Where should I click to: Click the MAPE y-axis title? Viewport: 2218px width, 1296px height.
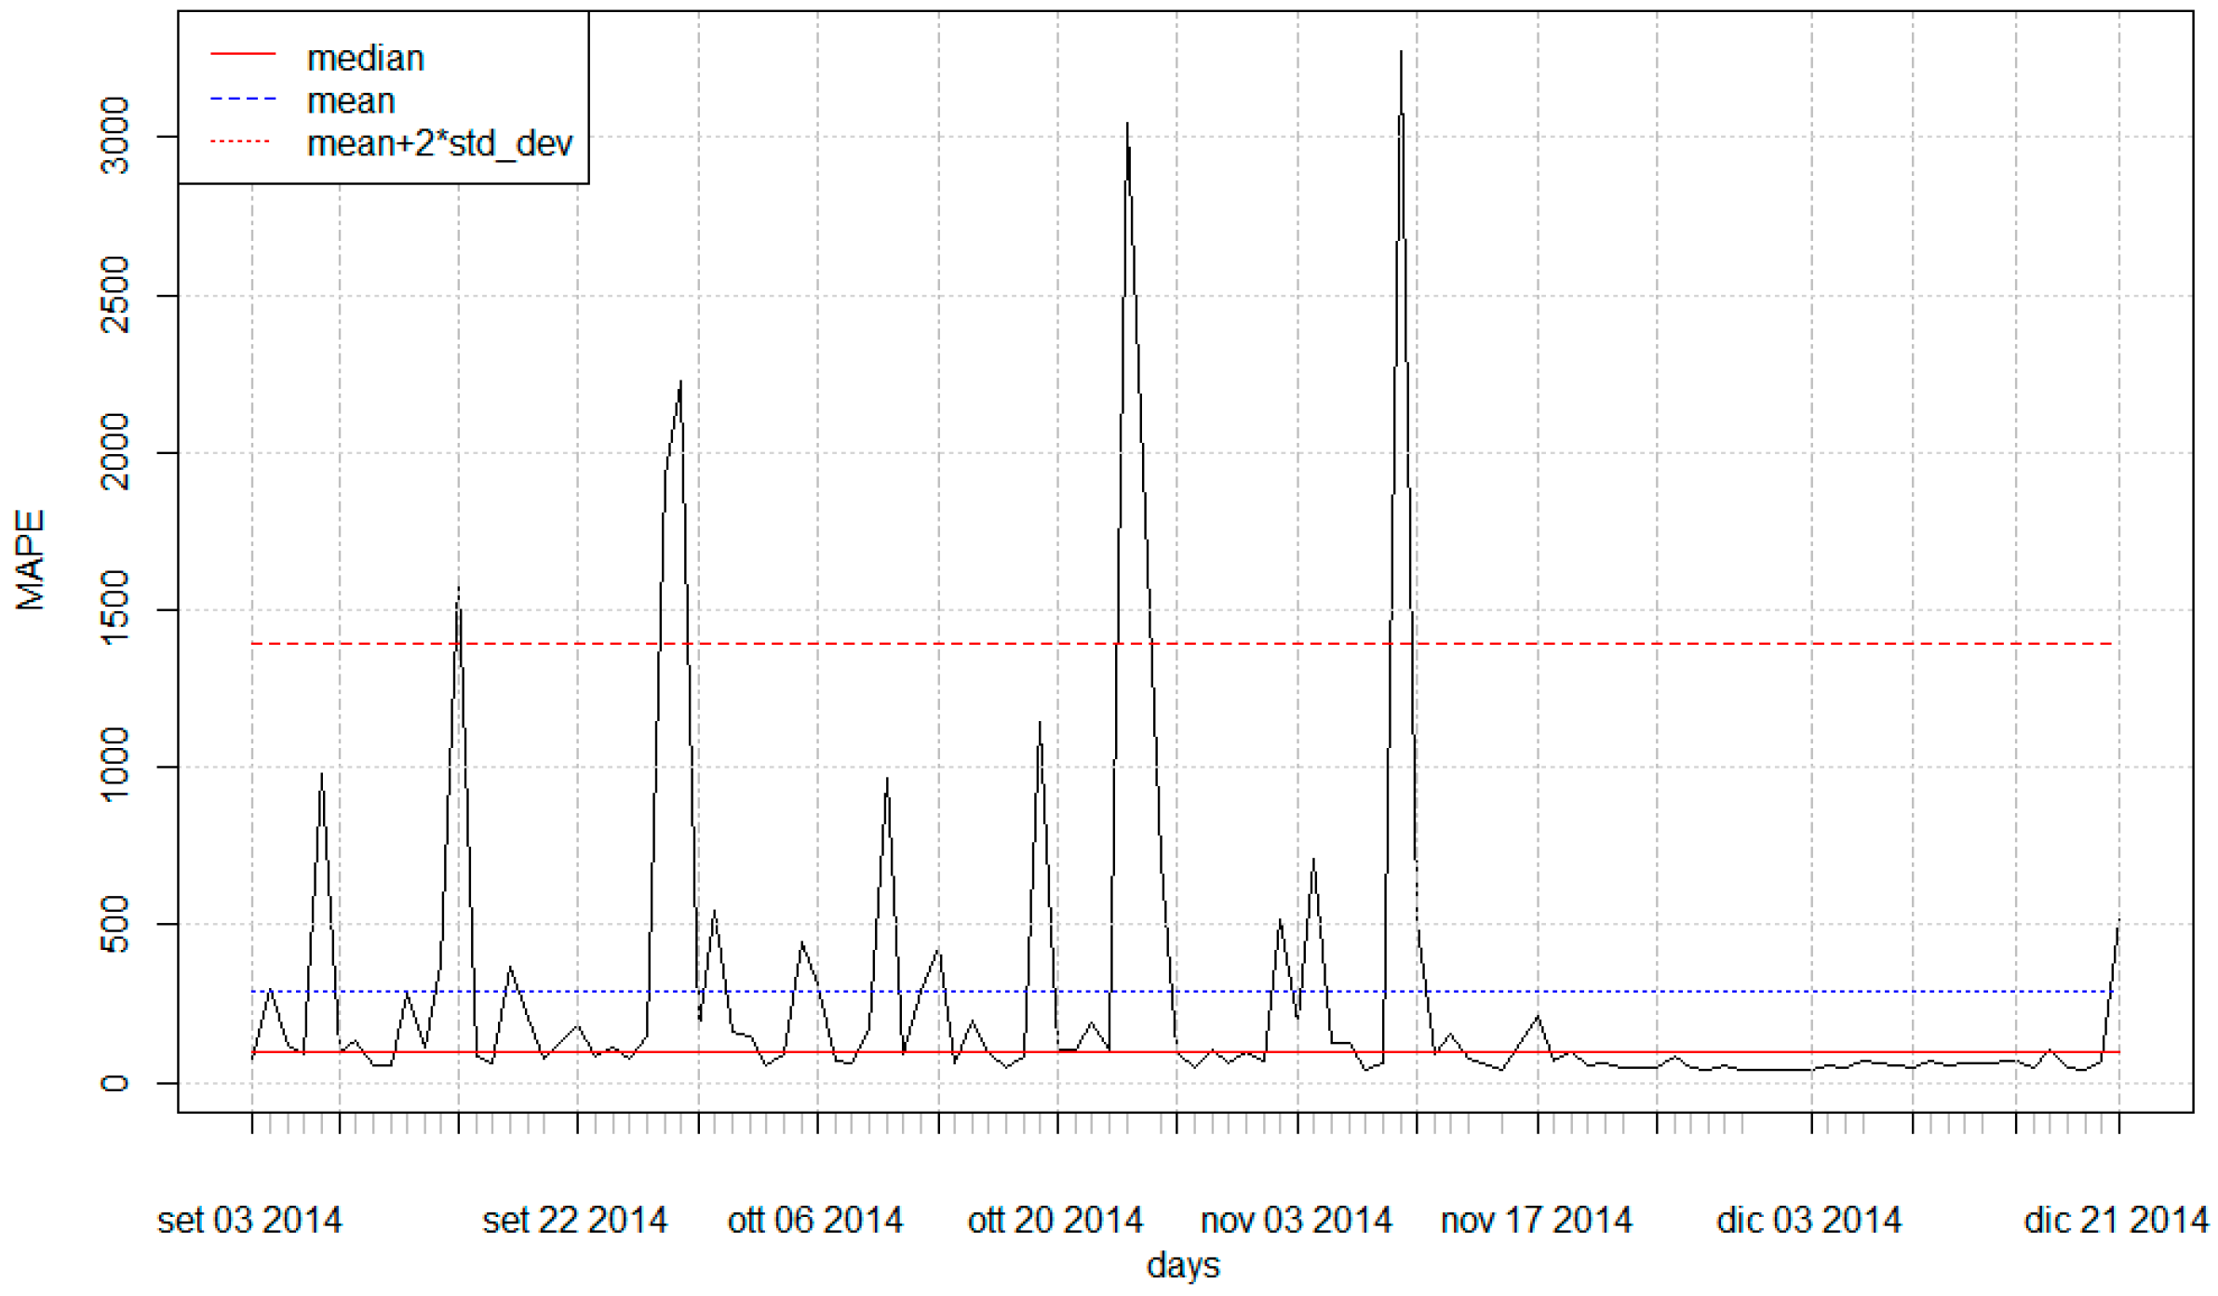[x=31, y=559]
